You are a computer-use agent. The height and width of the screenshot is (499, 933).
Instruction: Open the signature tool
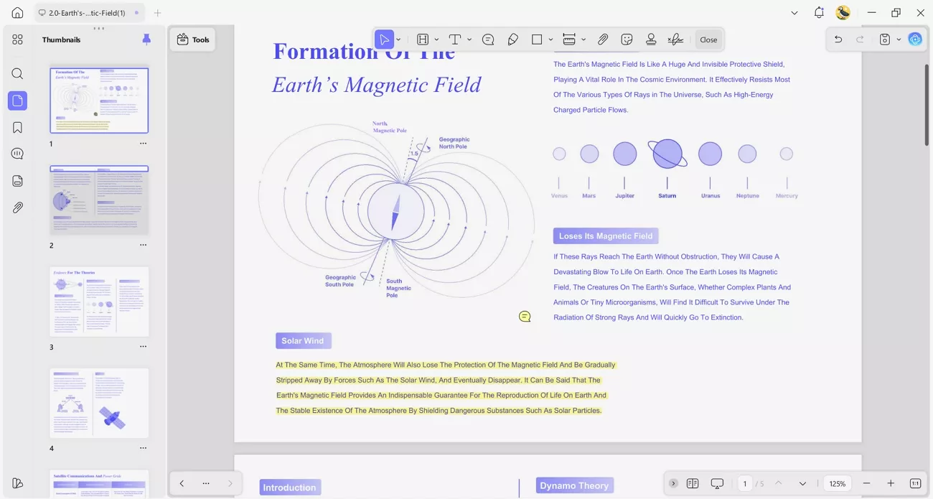(675, 39)
